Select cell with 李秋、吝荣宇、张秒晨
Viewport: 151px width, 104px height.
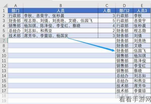pyautogui.click(x=61, y=15)
